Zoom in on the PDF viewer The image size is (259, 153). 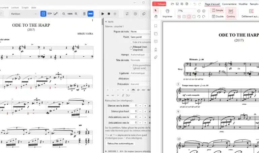pyautogui.click(x=204, y=11)
